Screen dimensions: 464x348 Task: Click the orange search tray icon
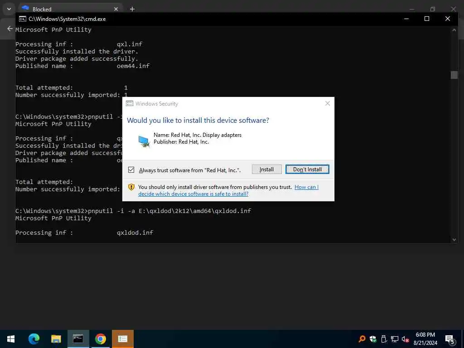tap(362, 339)
